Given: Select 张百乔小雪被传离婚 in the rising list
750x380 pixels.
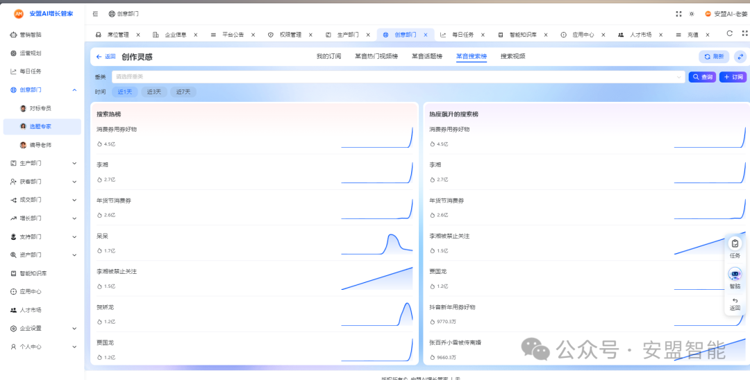Looking at the screenshot, I should 456,343.
